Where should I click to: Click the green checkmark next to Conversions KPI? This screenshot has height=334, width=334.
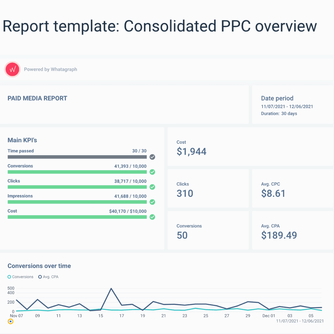click(x=152, y=172)
